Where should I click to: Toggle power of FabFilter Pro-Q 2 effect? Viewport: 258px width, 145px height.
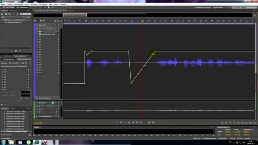(40, 34)
